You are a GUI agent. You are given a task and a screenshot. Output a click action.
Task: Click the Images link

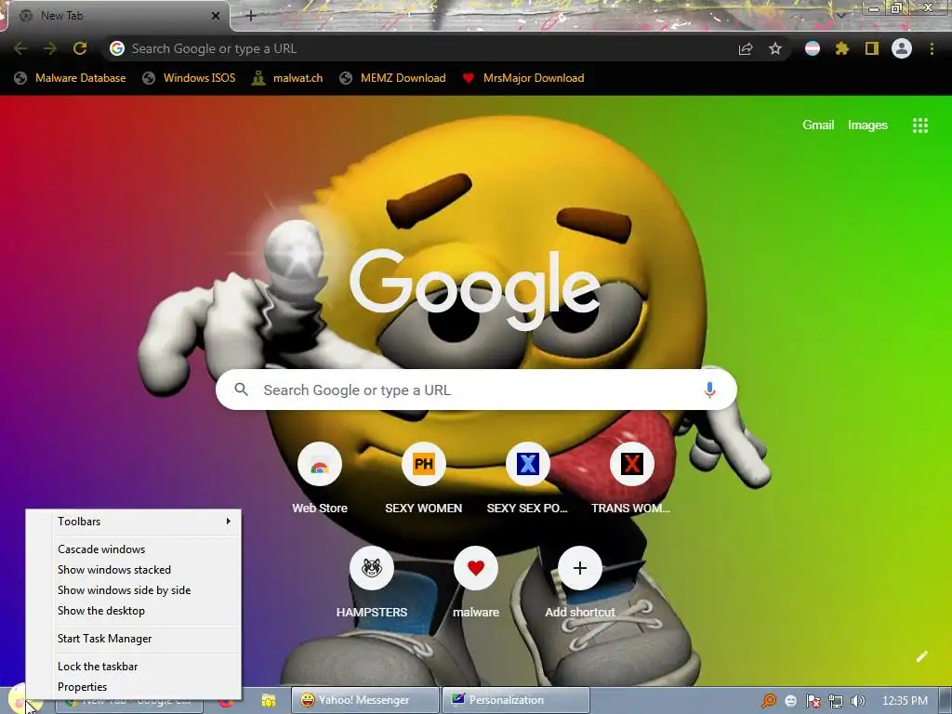[867, 126]
